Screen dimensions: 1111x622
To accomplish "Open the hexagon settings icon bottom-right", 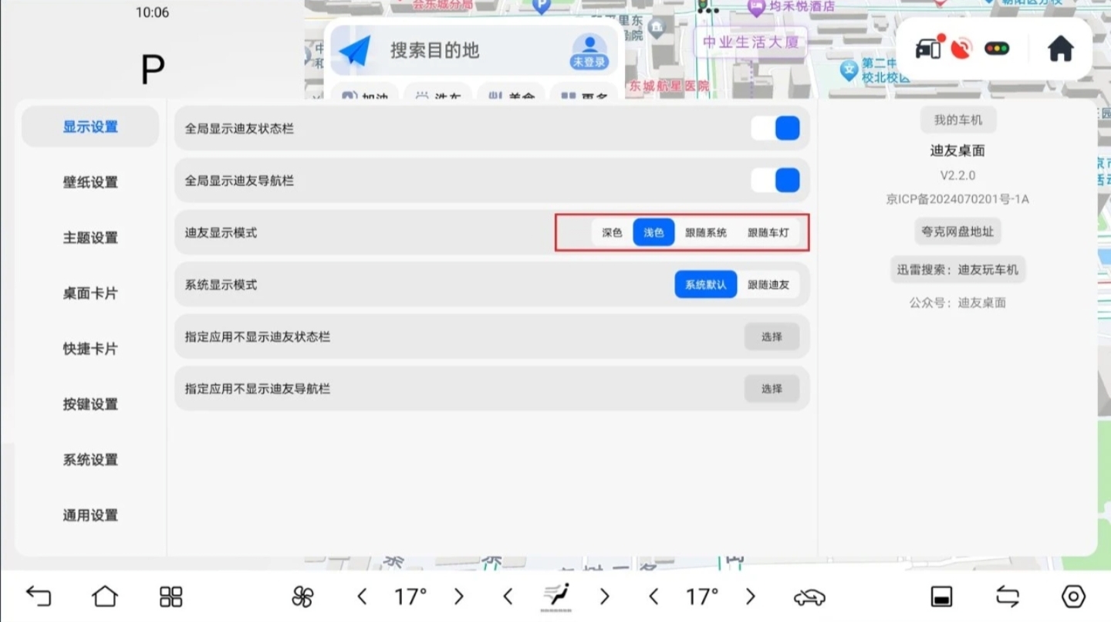I will (1073, 596).
